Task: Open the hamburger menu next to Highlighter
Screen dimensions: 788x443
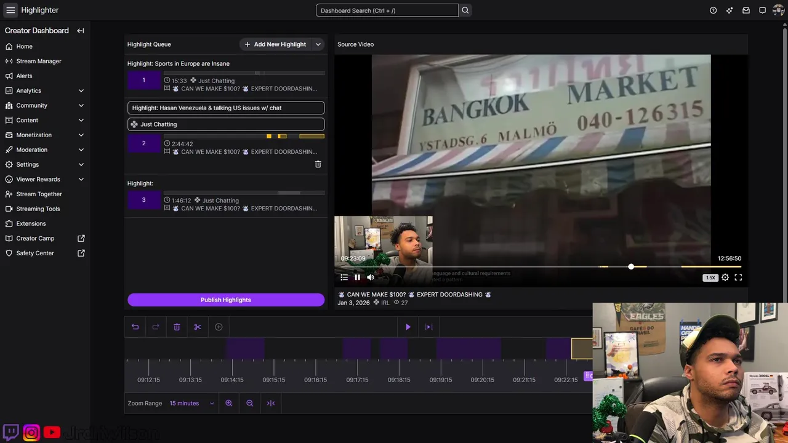Action: coord(10,10)
